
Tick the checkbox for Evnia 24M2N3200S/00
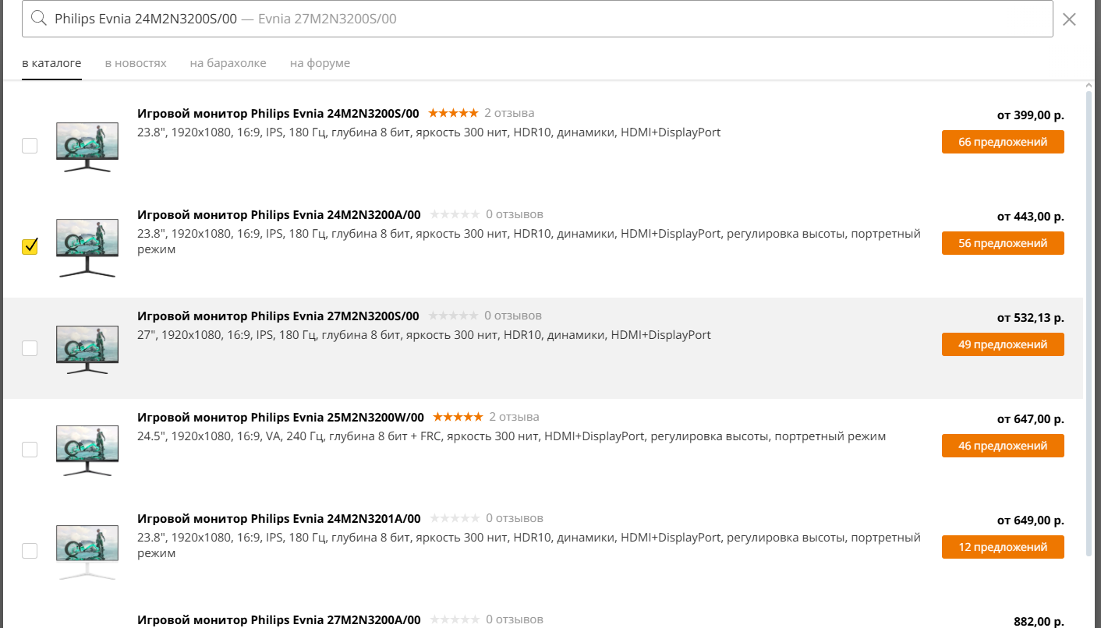coord(30,146)
